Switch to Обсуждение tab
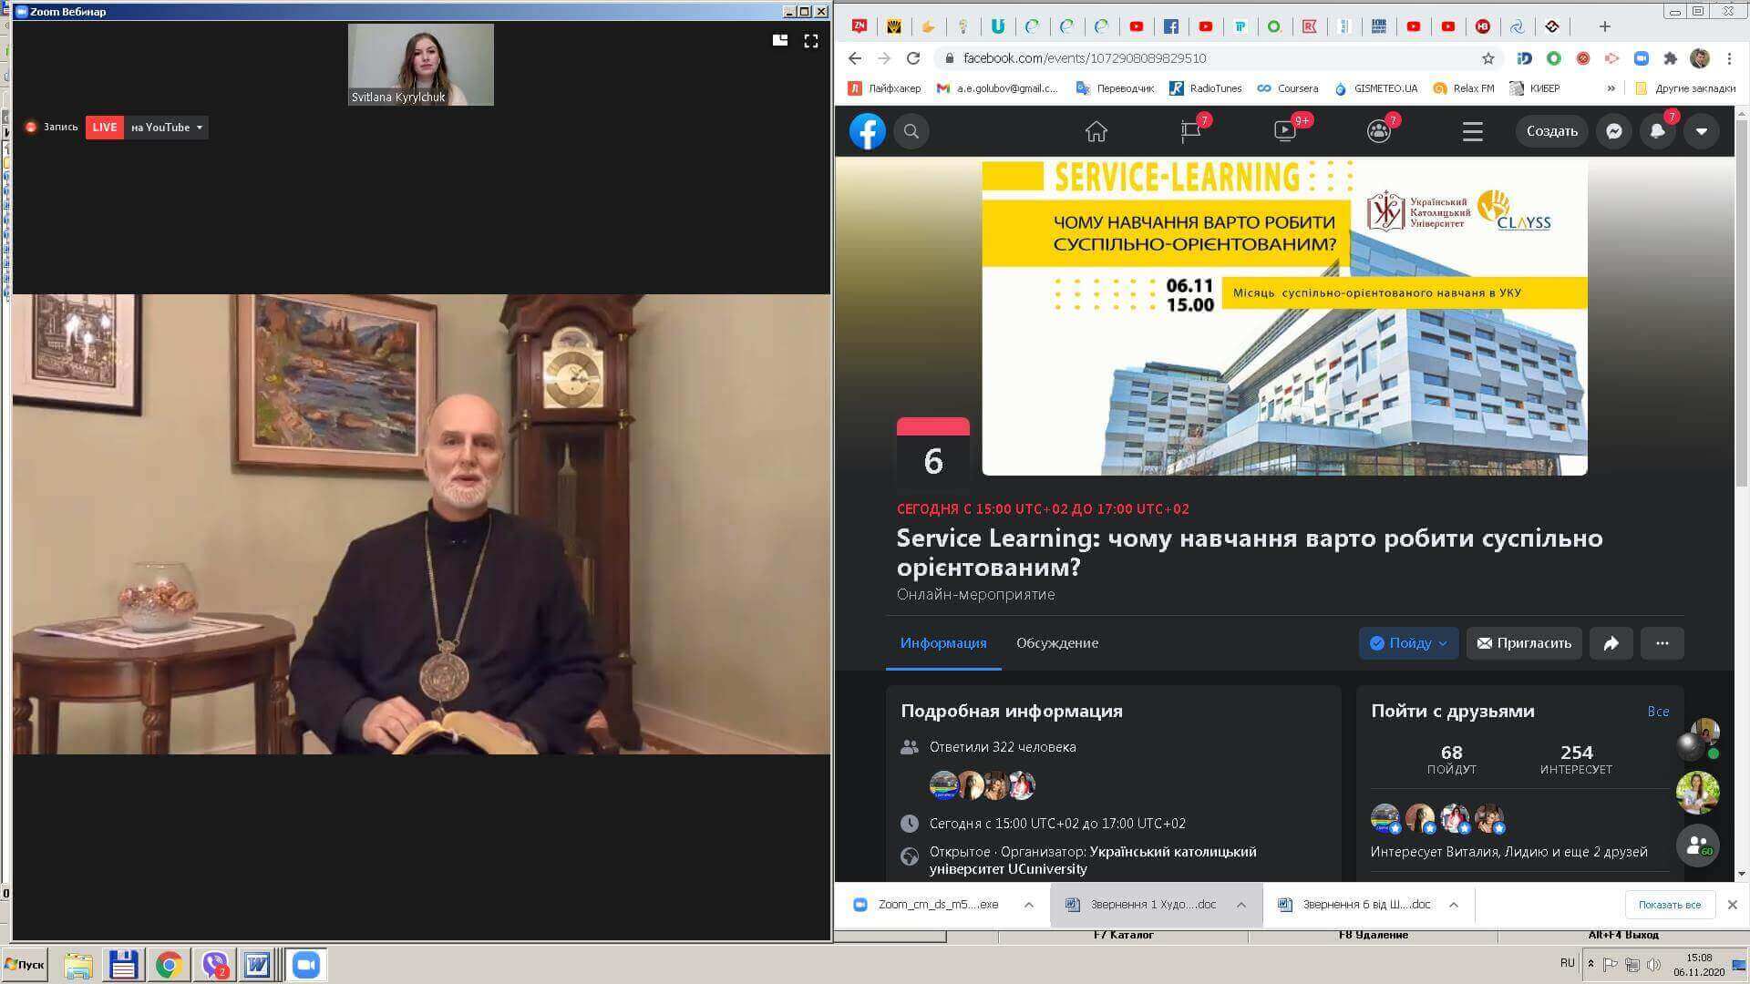This screenshot has height=984, width=1750. point(1057,643)
